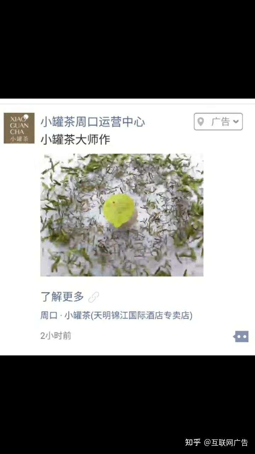Click the location pin icon beside 广告
The height and width of the screenshot is (454, 255).
201,122
